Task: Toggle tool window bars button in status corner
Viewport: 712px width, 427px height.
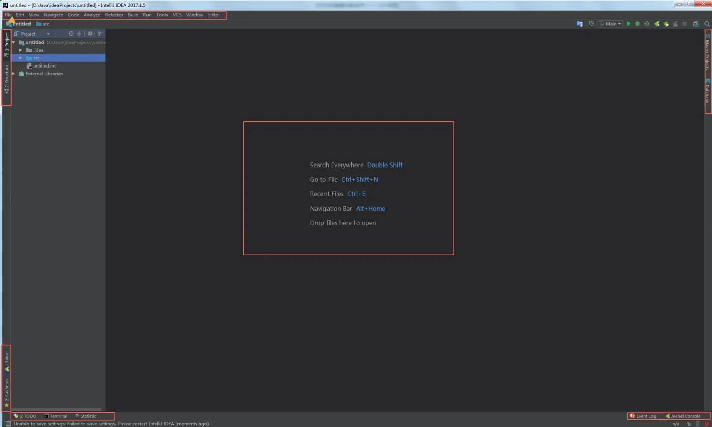Action: [x=8, y=424]
